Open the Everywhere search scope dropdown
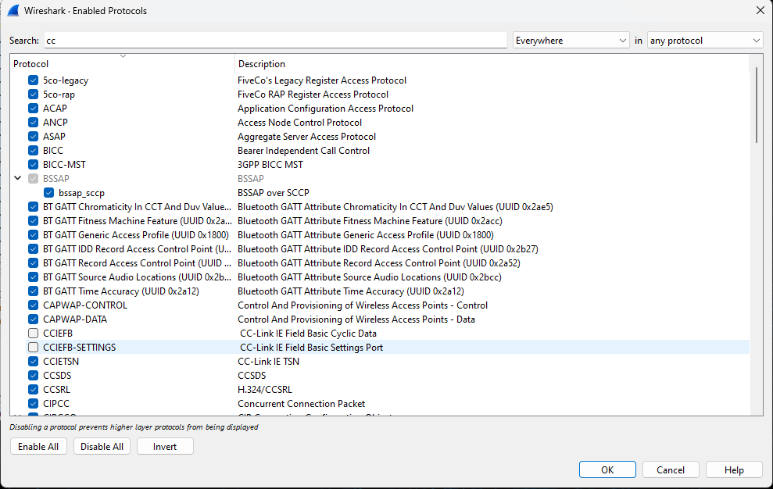The image size is (773, 489). click(x=571, y=41)
